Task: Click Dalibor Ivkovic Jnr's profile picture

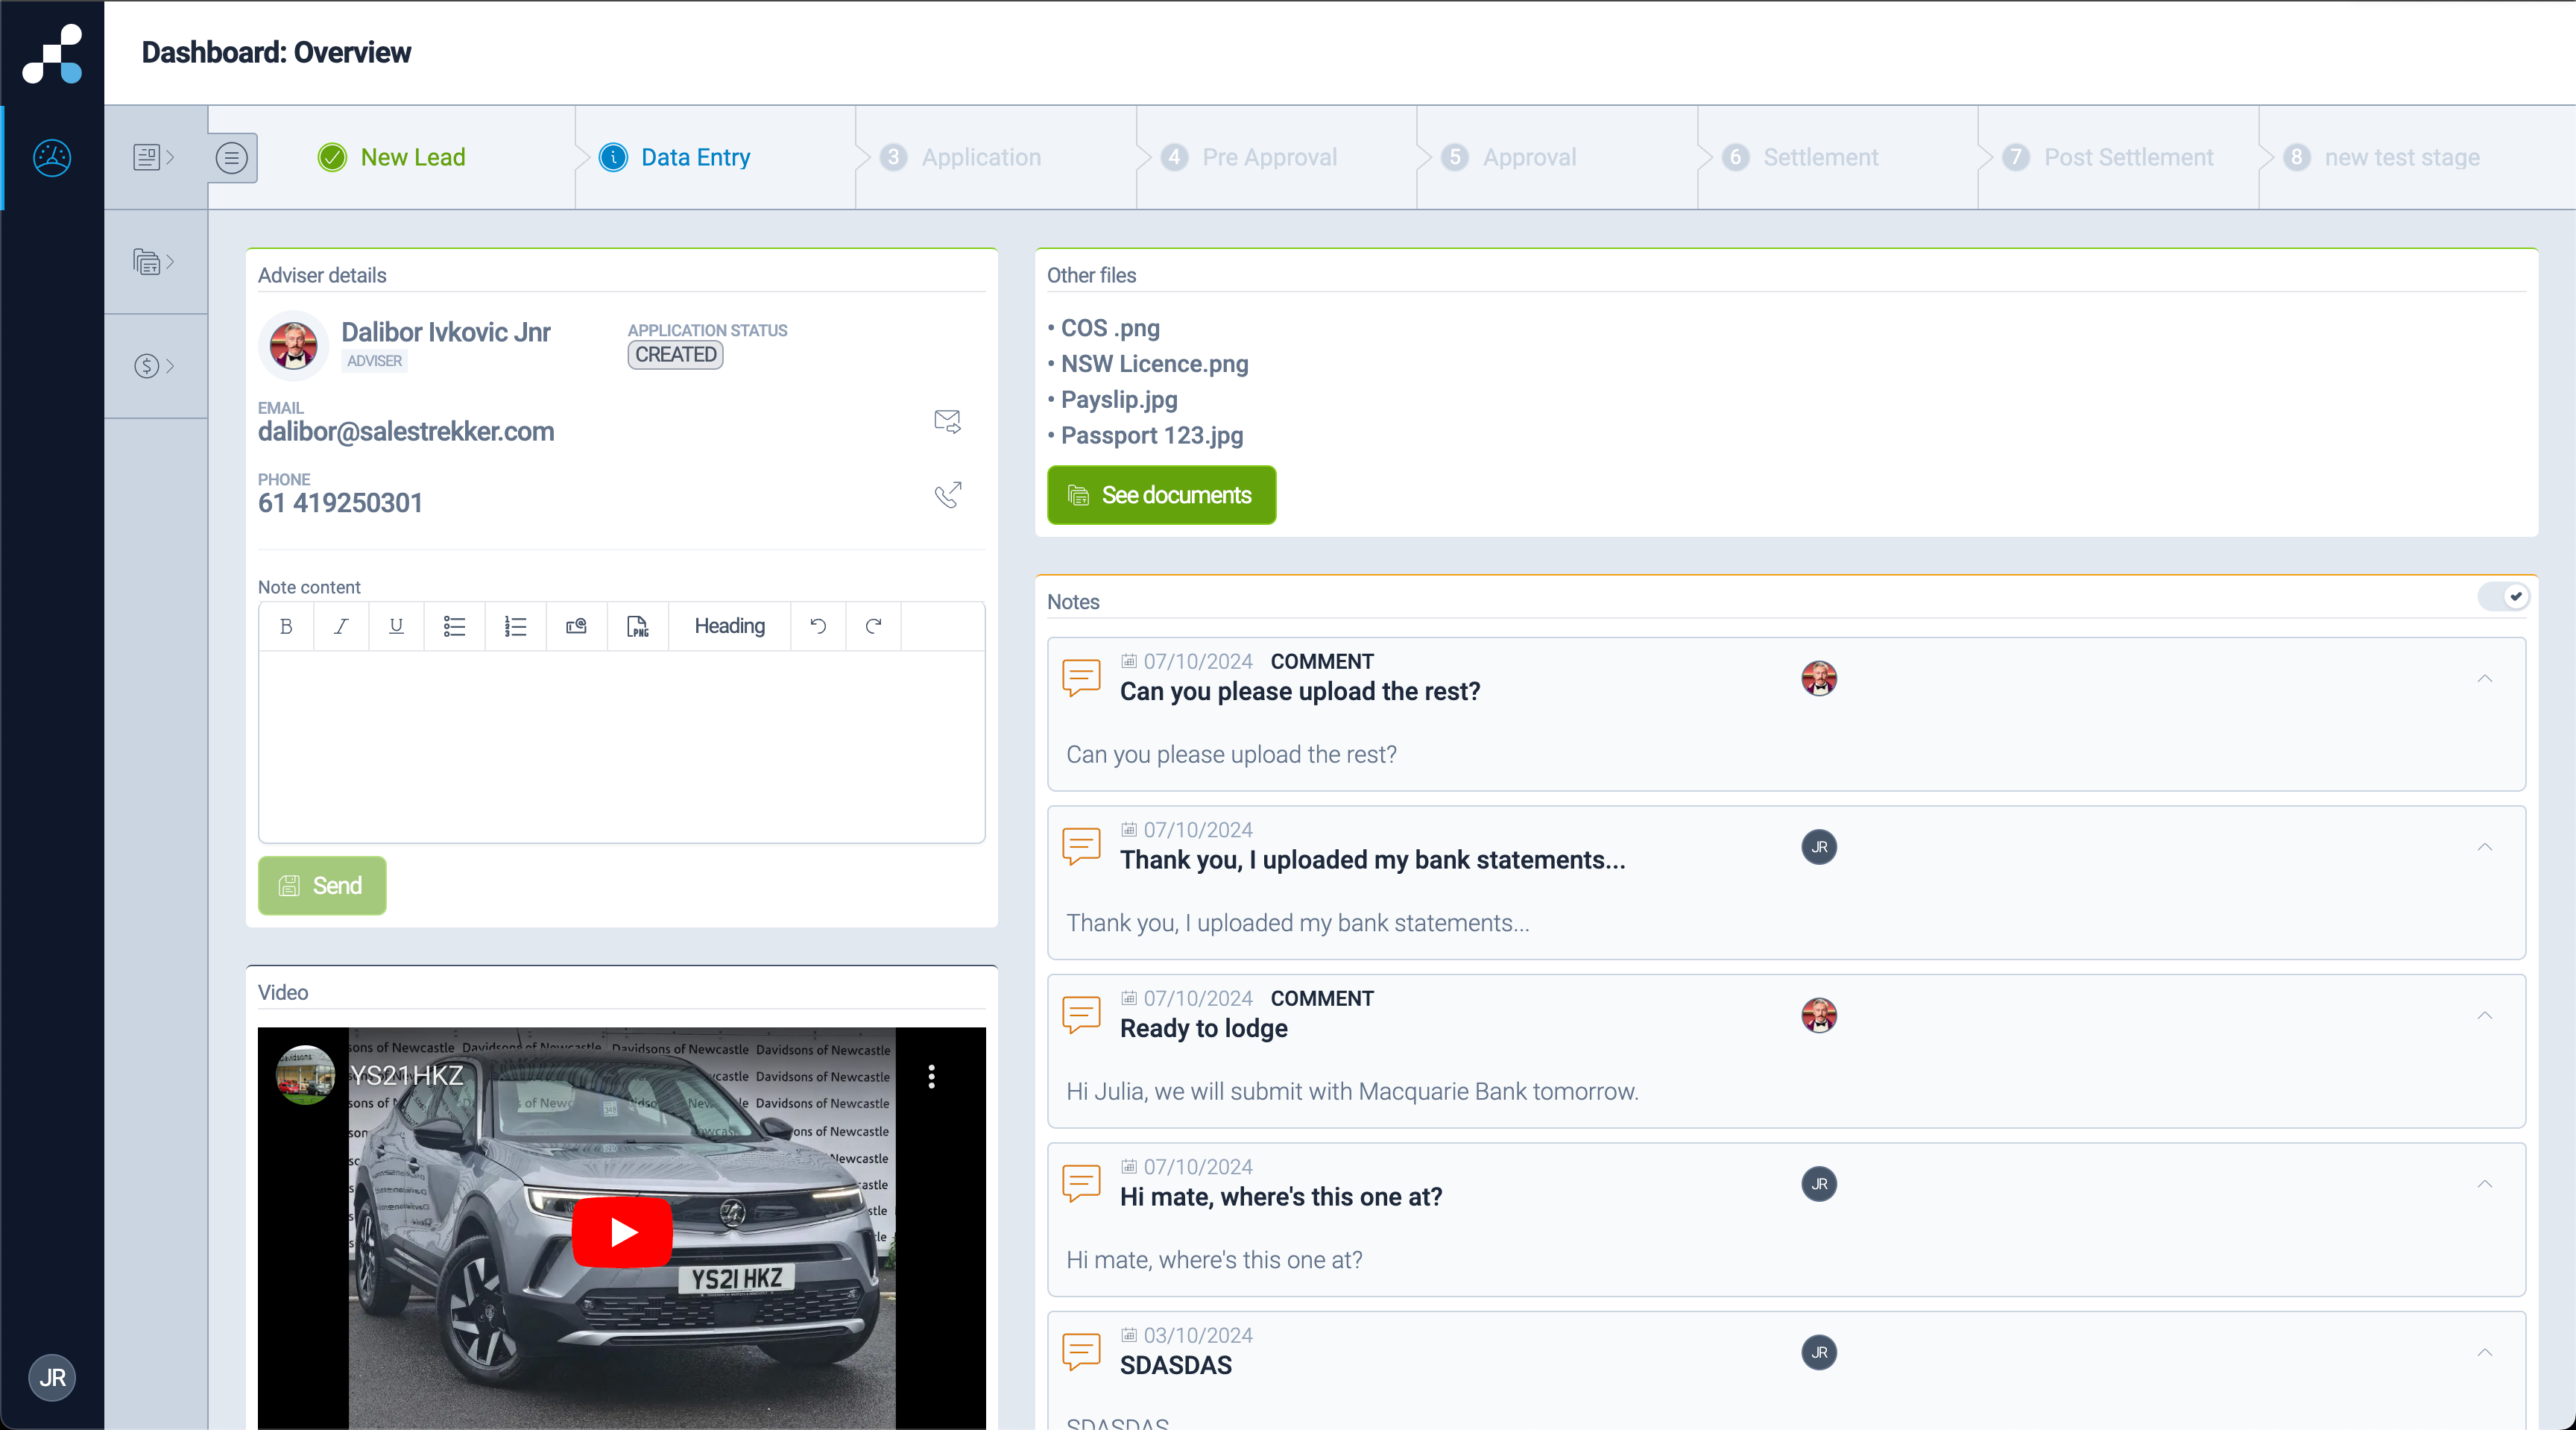Action: [293, 346]
